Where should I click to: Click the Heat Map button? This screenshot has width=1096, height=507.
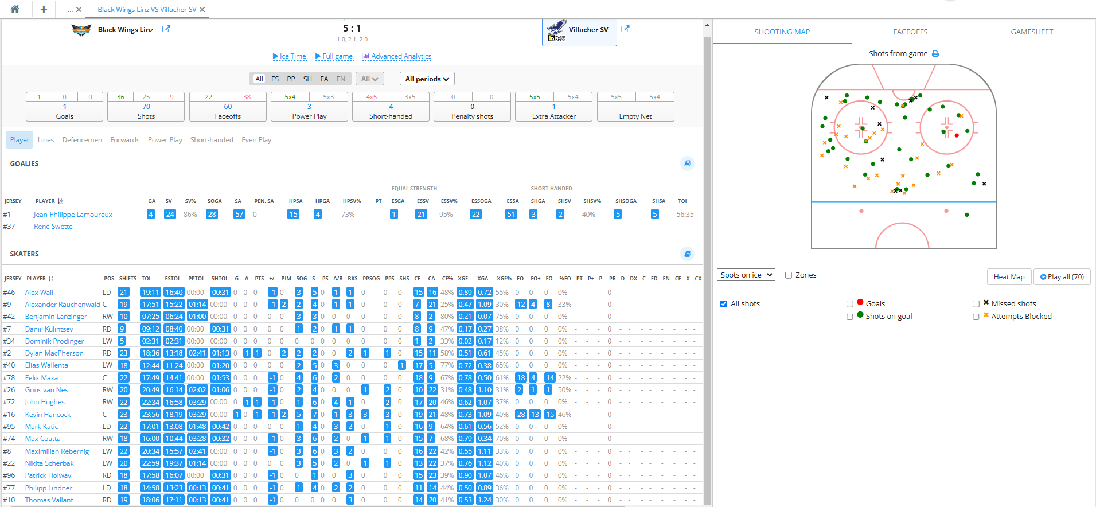pyautogui.click(x=1009, y=277)
